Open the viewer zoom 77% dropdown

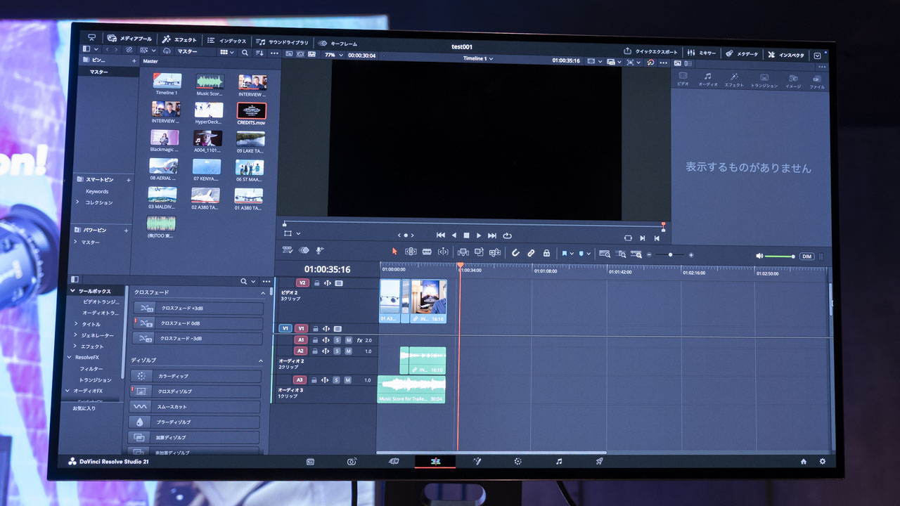coord(334,55)
